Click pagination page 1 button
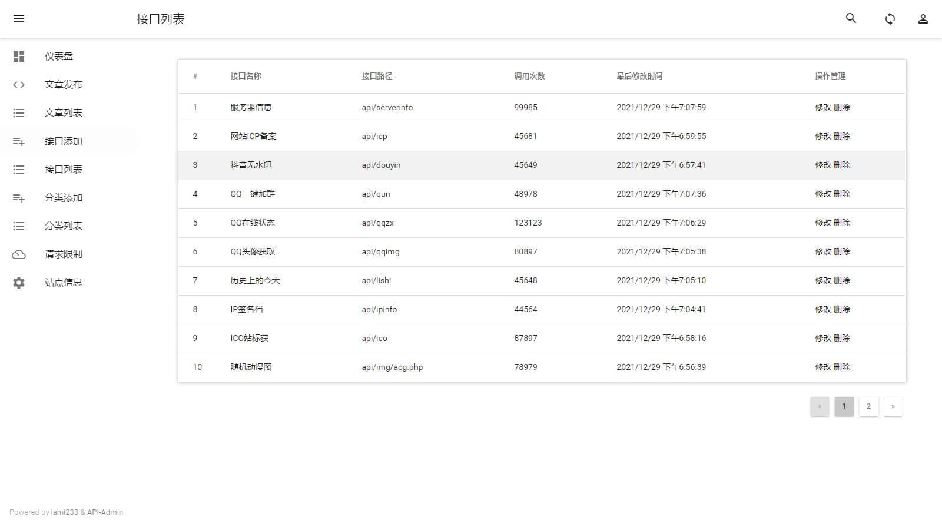942x530 pixels. point(844,406)
